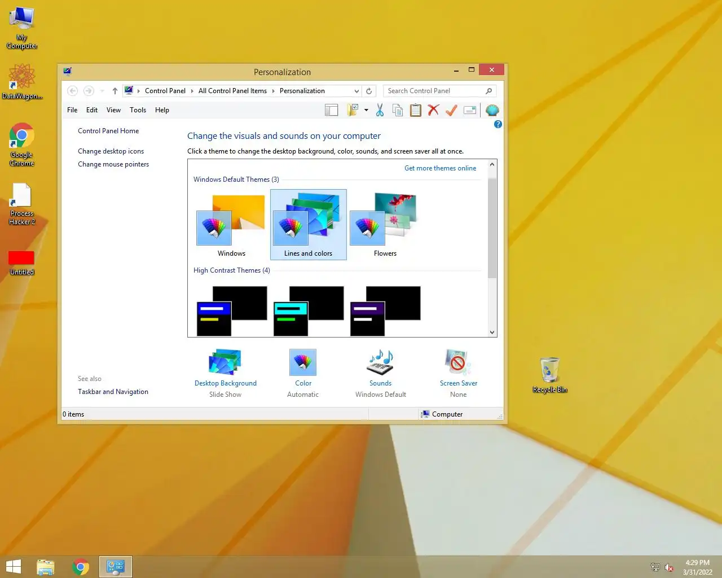Click the Personalization breadcrumb
Image resolution: width=722 pixels, height=578 pixels.
pos(302,91)
